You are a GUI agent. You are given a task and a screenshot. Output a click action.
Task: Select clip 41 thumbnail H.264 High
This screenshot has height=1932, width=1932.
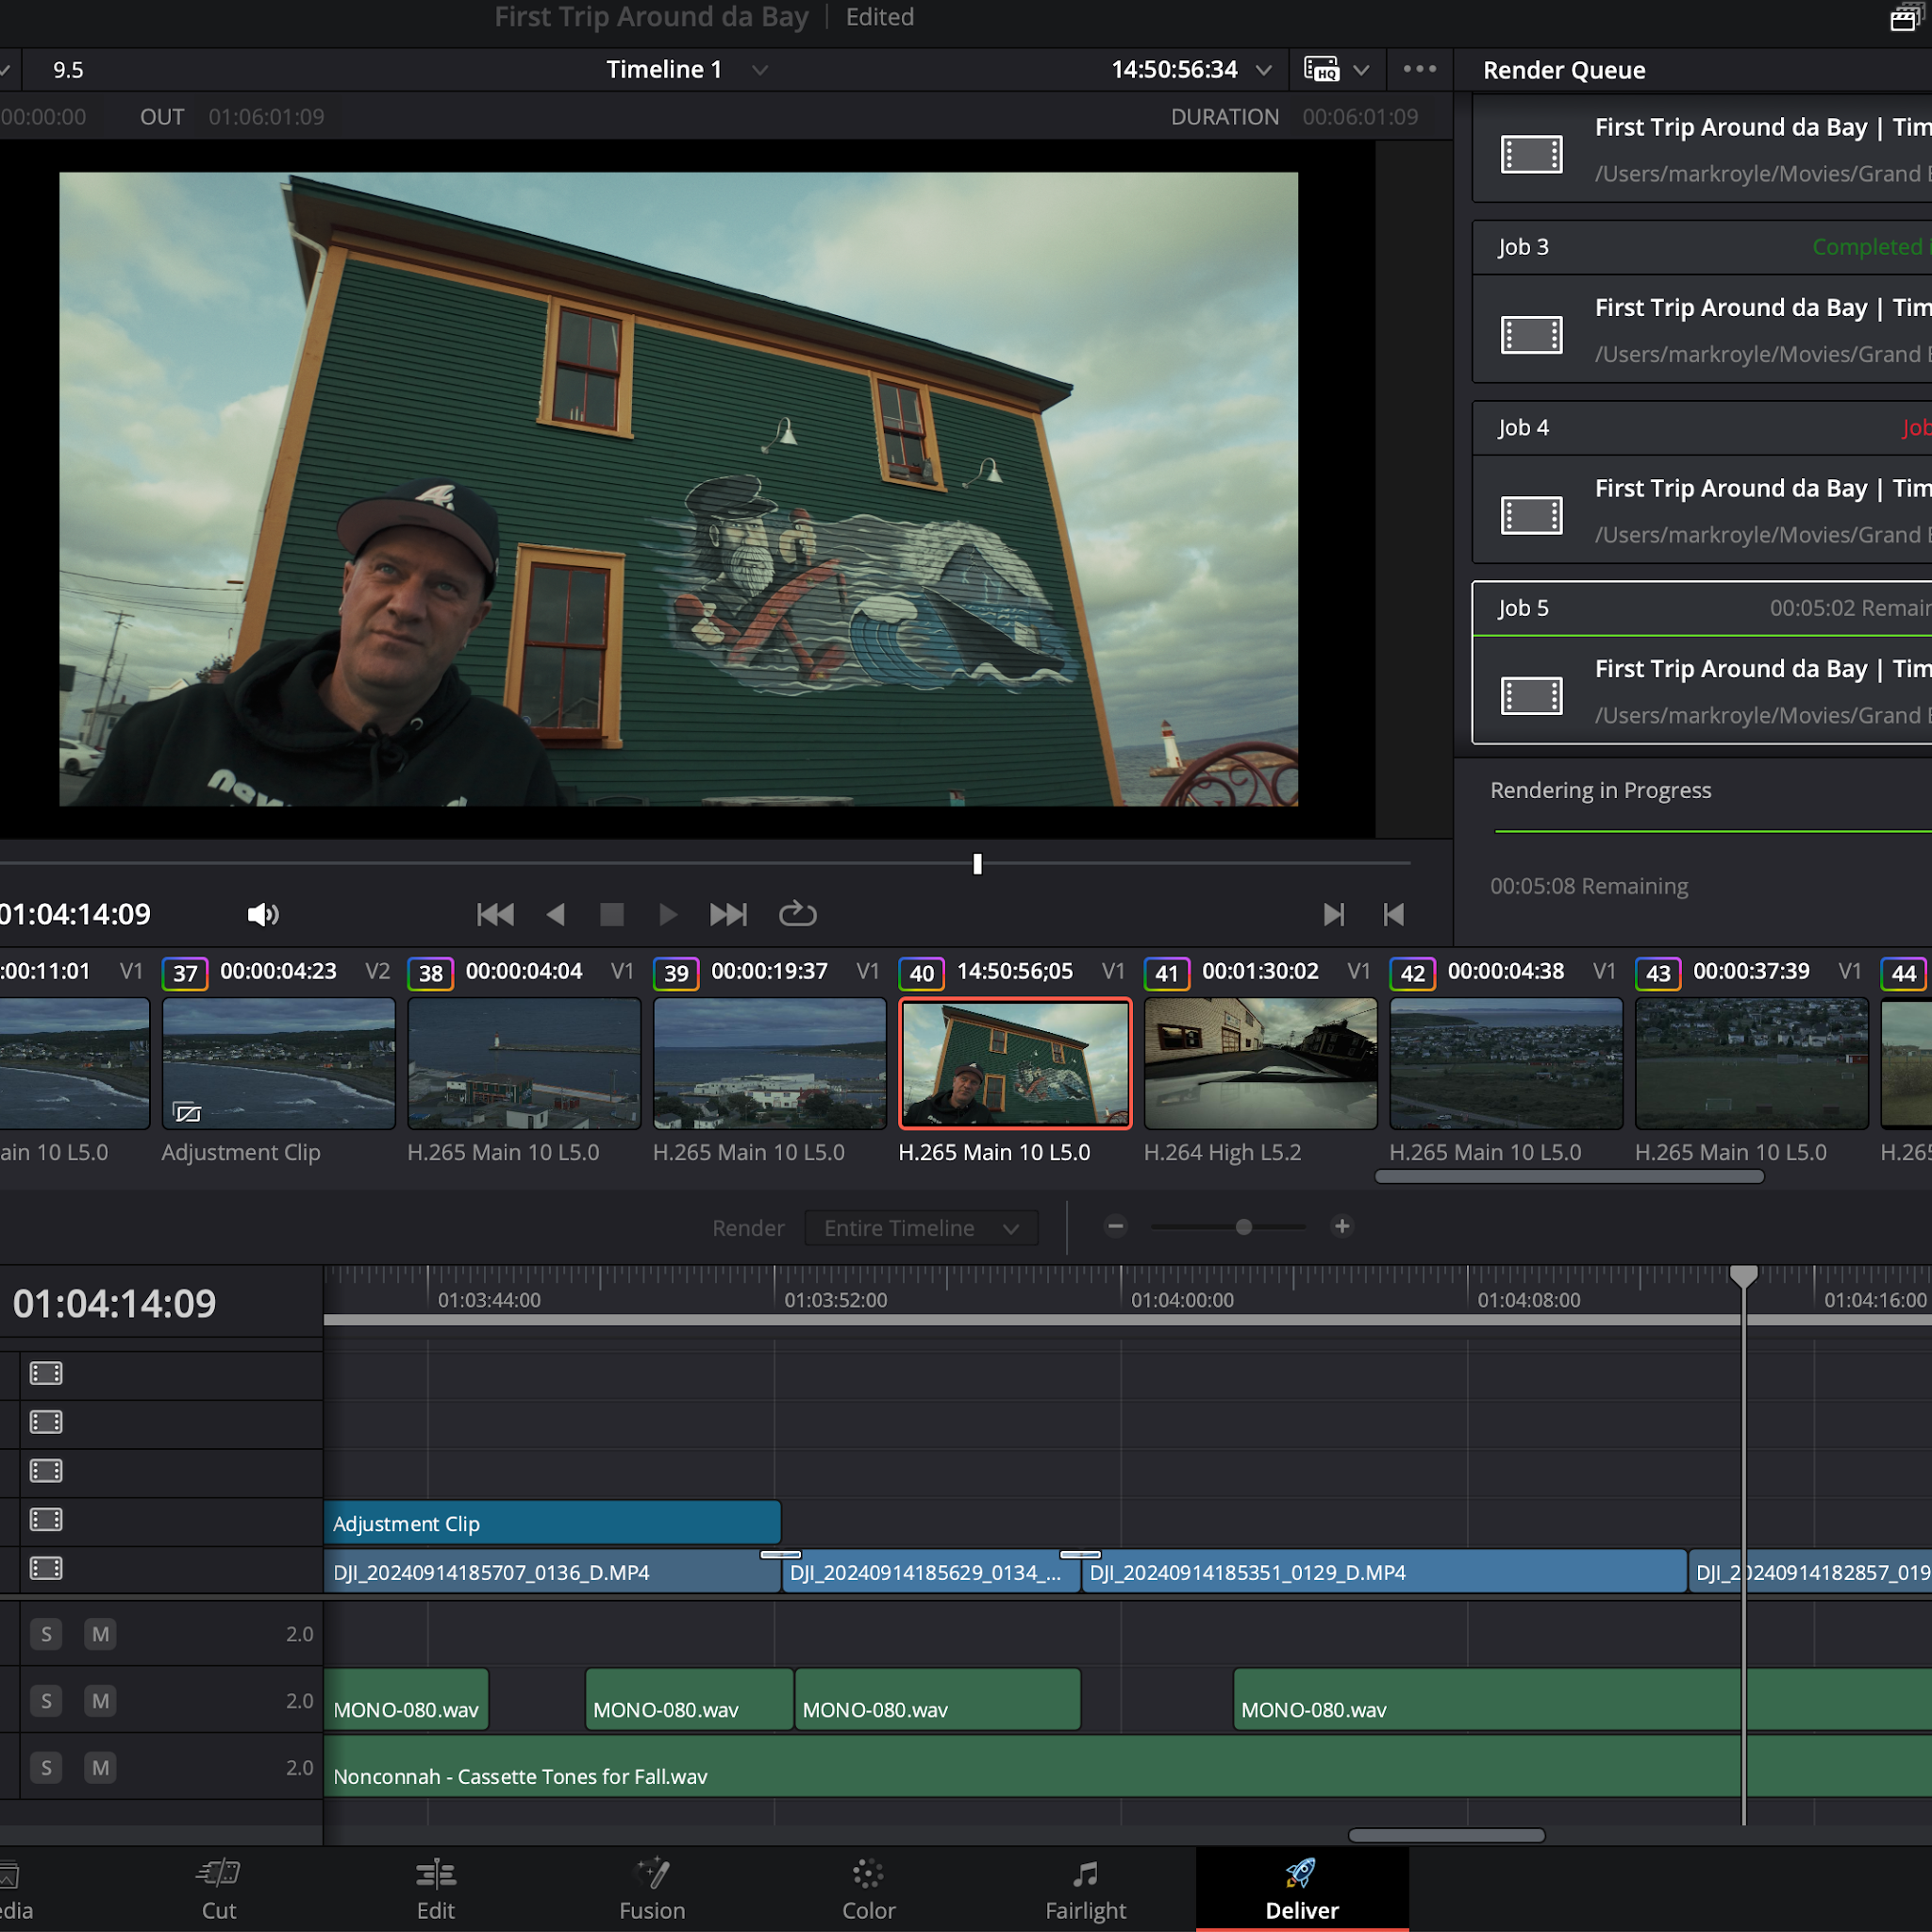tap(1260, 1063)
